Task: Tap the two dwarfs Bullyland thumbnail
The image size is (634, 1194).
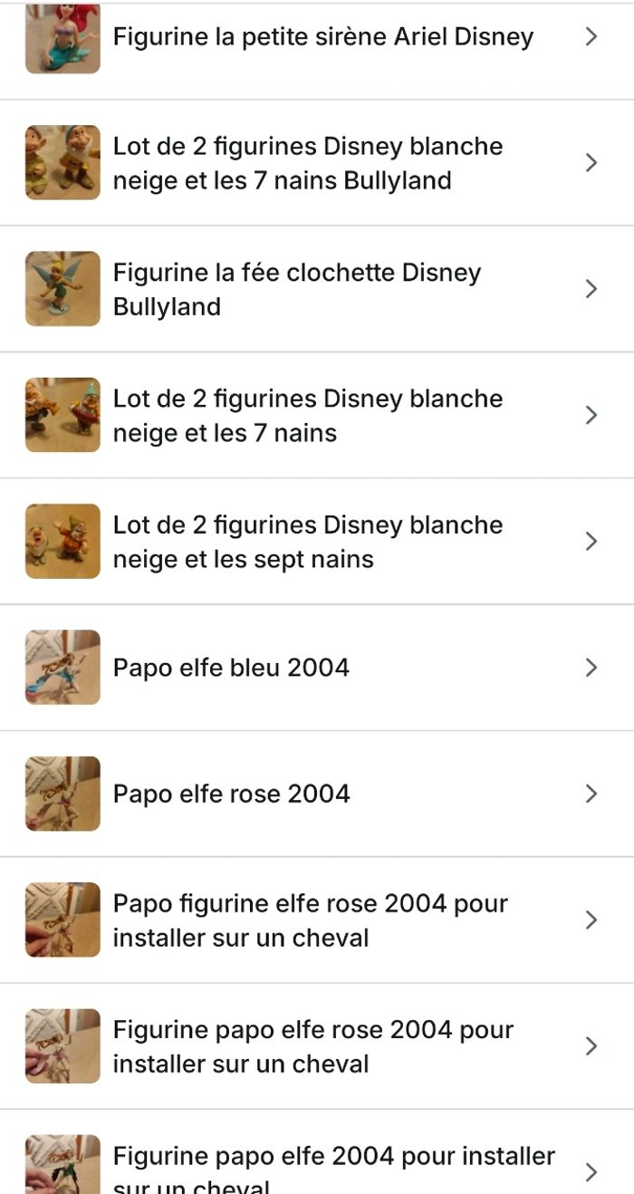Action: (x=62, y=163)
